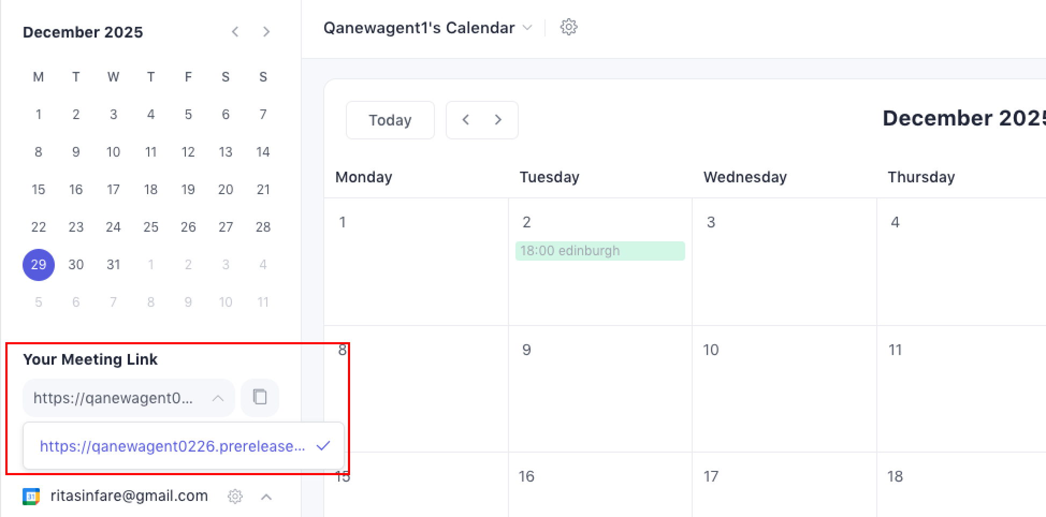Image resolution: width=1046 pixels, height=517 pixels.
Task: Click Wednesday the 3rd cell in main calendar
Action: (x=784, y=268)
